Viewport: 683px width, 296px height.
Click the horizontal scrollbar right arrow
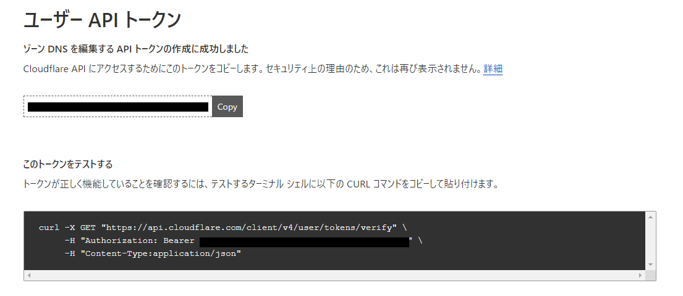[x=640, y=275]
